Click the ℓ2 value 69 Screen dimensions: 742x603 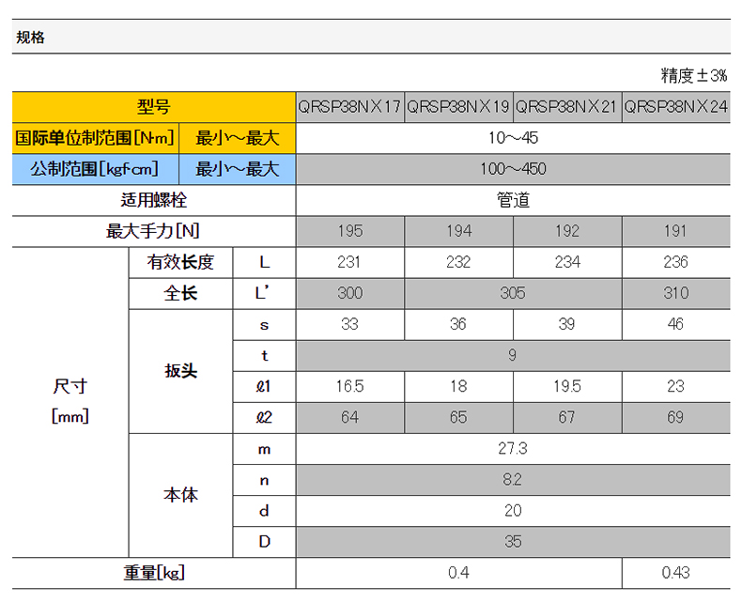pos(675,417)
